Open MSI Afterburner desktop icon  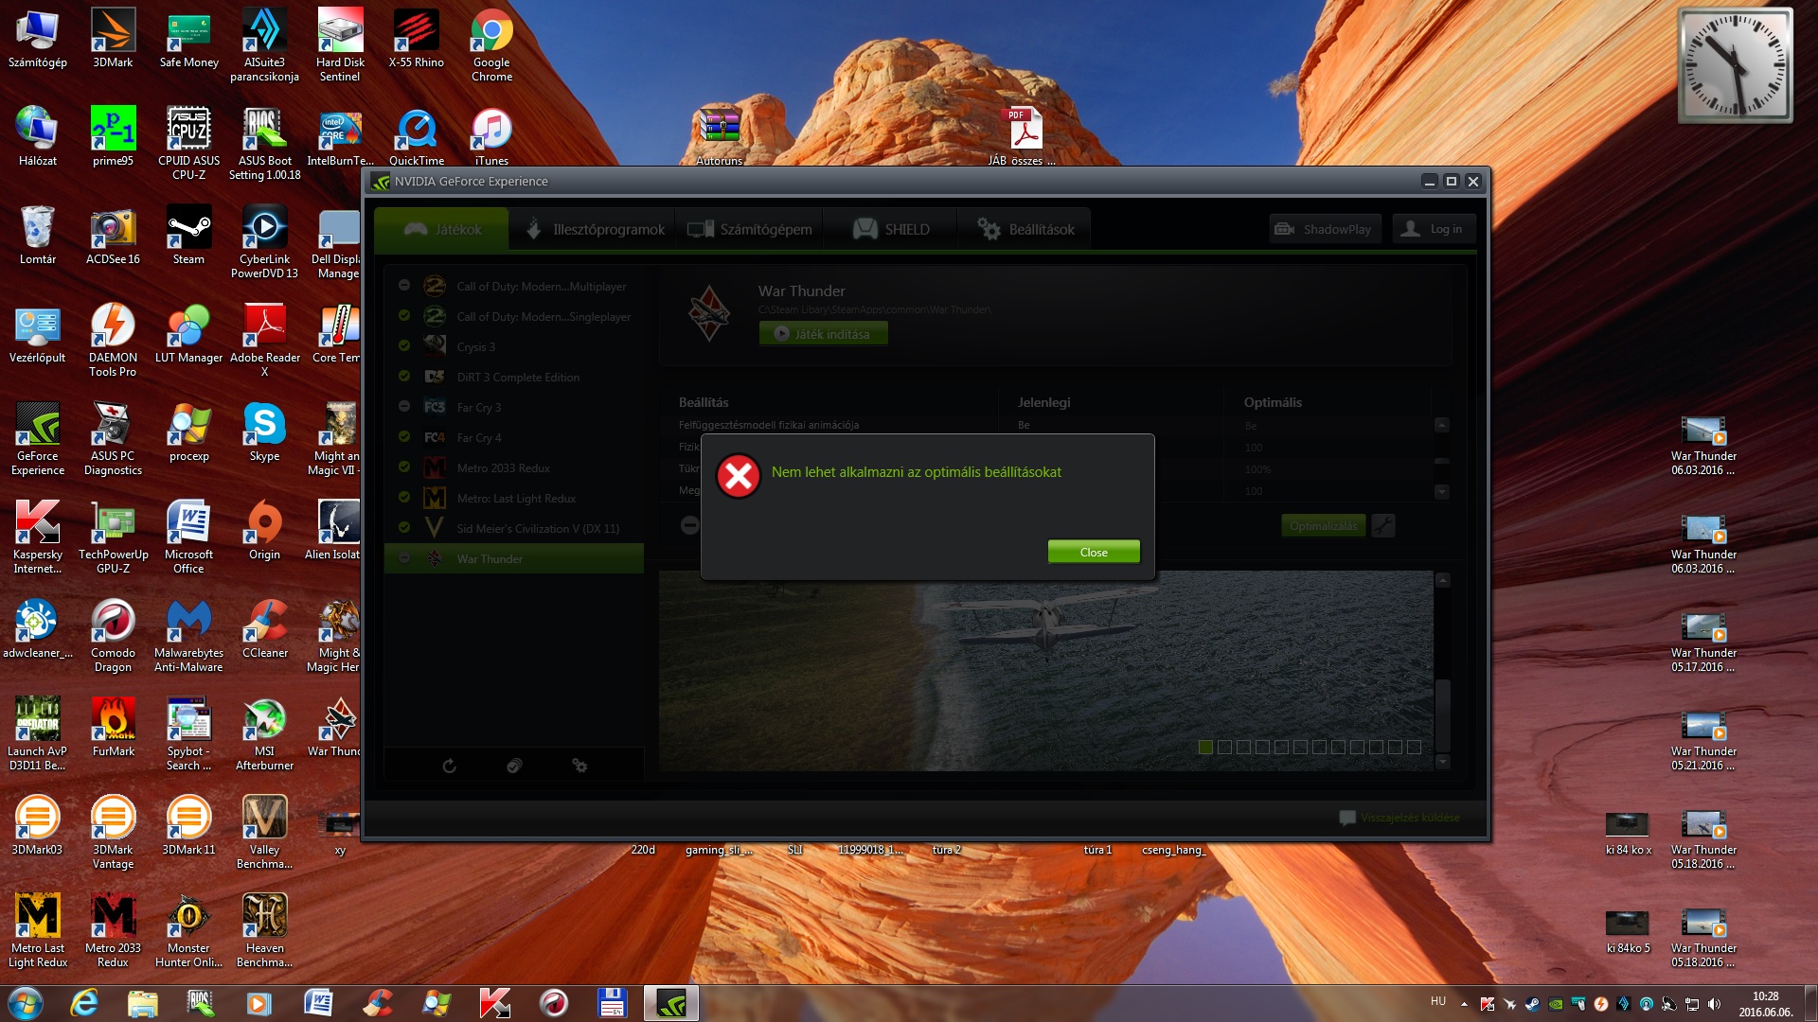(x=264, y=733)
